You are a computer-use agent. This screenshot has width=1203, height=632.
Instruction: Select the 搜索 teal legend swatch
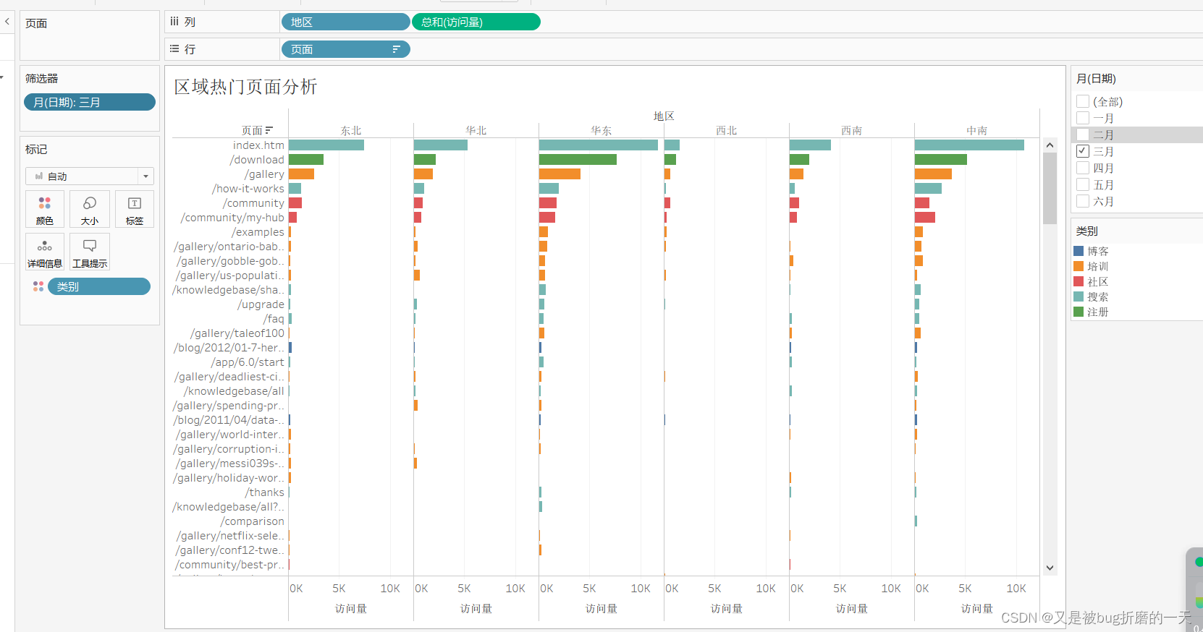1079,296
